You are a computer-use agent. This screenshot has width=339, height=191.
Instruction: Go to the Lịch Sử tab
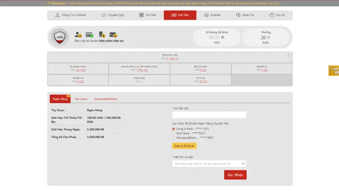[277, 15]
